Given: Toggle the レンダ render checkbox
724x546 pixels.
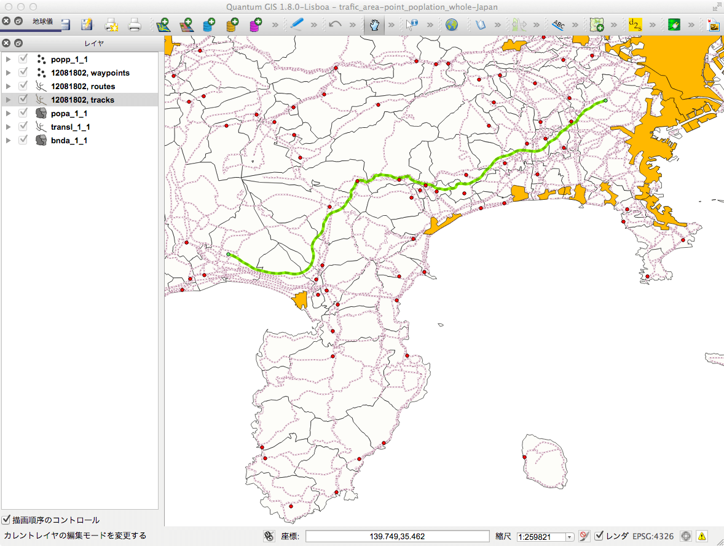Looking at the screenshot, I should (599, 536).
